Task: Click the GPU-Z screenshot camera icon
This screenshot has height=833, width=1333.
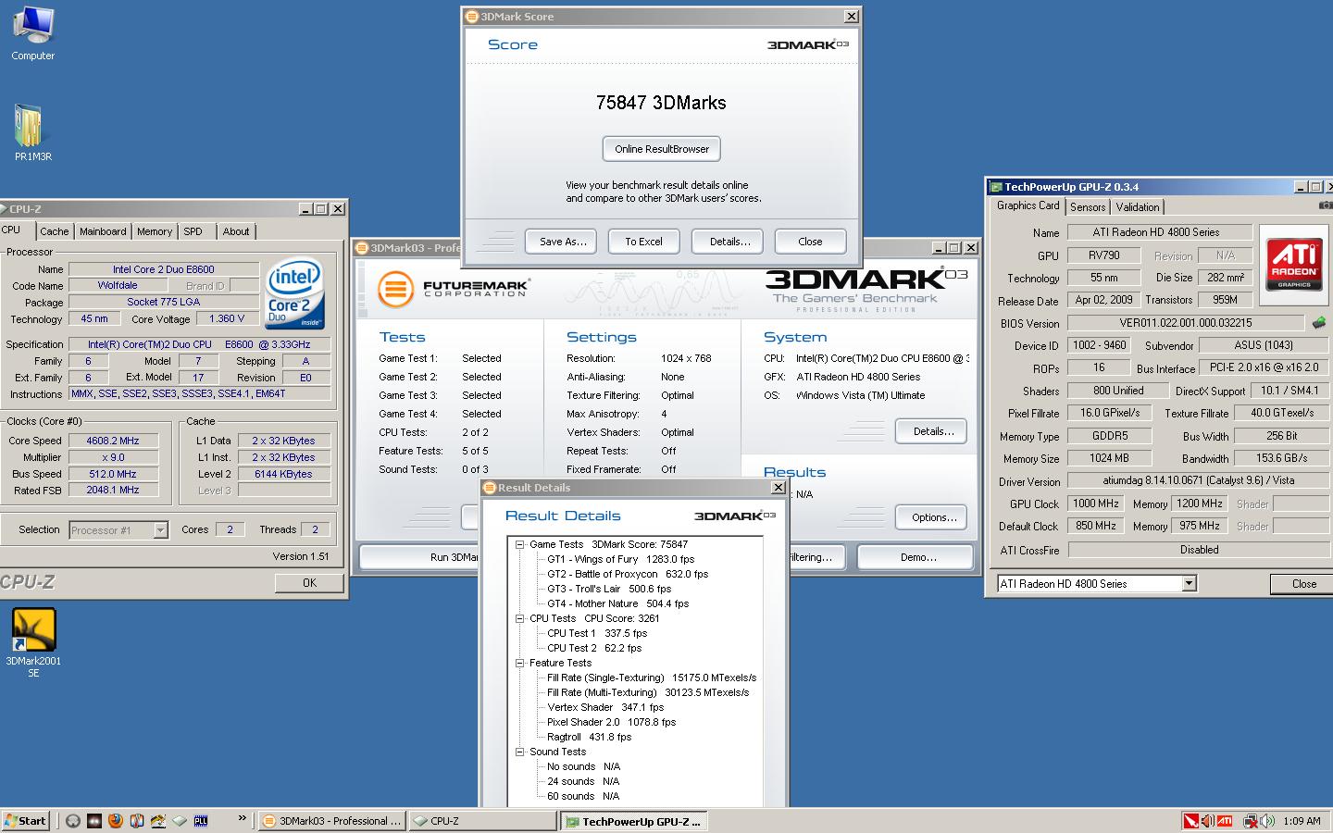Action: click(x=1326, y=205)
